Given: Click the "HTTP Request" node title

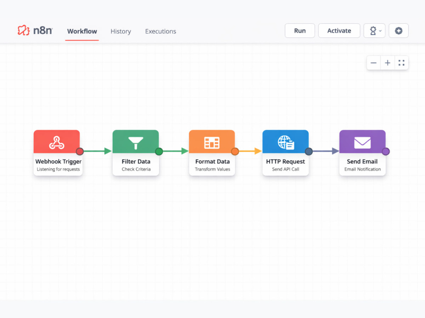Looking at the screenshot, I should click(286, 162).
